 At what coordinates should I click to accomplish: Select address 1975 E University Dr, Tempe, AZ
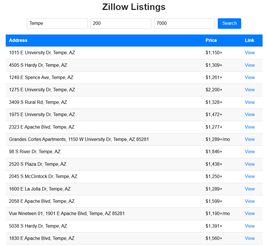[x=42, y=114]
